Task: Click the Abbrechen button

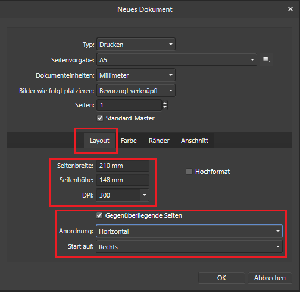Action: point(270,278)
